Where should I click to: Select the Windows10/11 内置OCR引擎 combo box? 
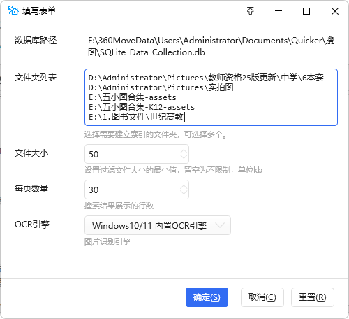158,225
